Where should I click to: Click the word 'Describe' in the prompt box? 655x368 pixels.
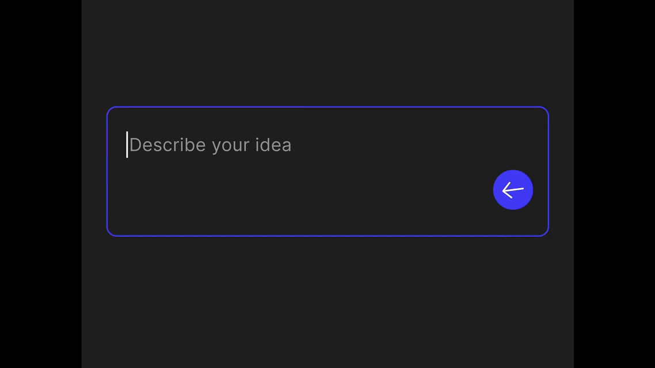coord(167,145)
